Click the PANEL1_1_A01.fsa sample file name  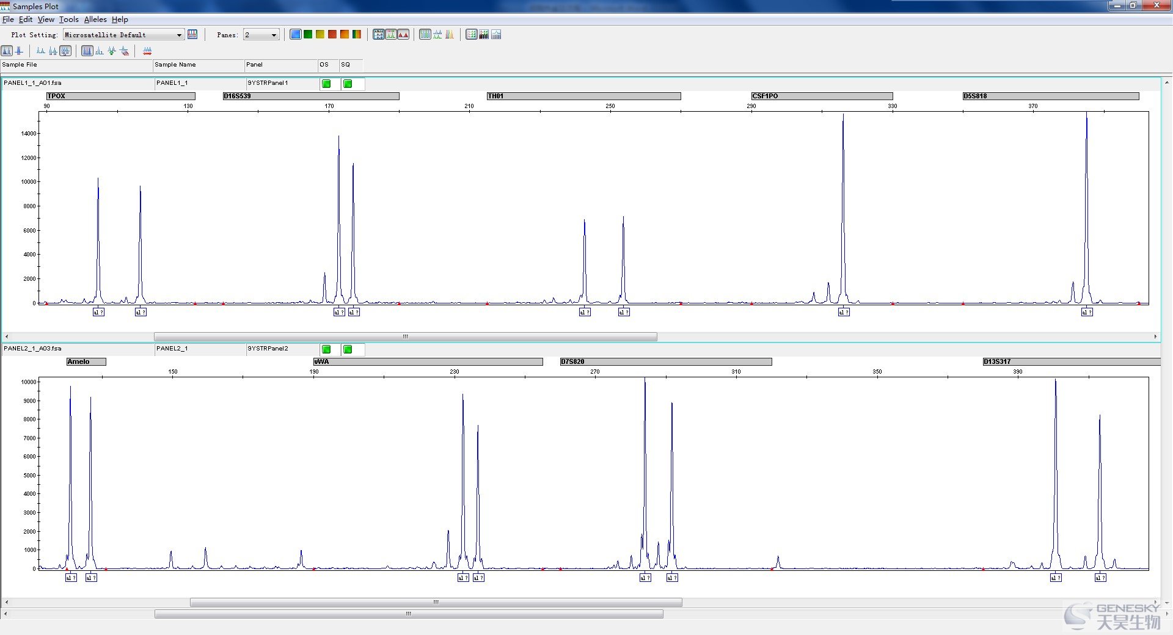(32, 83)
